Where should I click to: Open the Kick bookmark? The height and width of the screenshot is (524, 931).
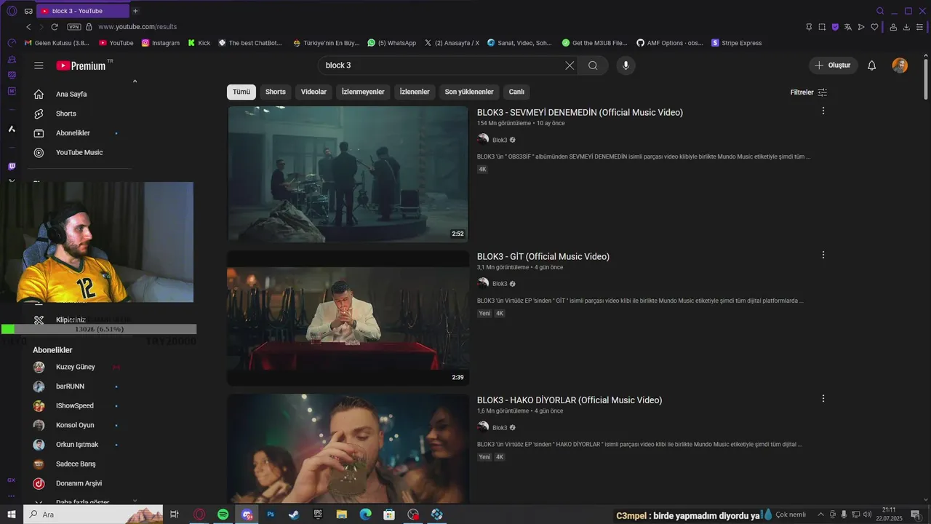pos(199,43)
